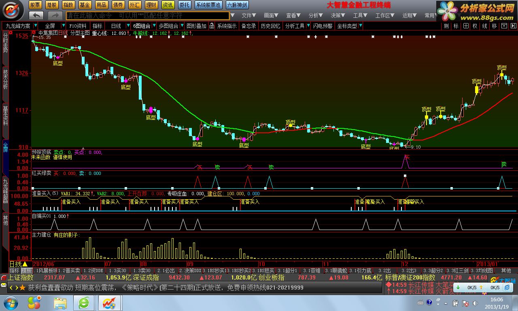
Task: Open the 工具 menu
Action: click(360, 15)
